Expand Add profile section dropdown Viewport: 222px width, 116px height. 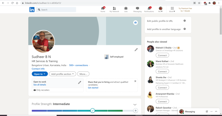click(x=62, y=74)
